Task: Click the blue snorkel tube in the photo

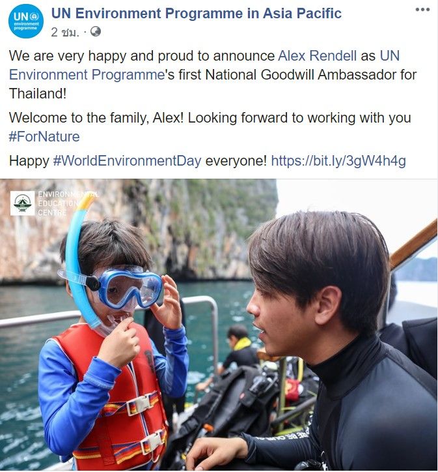Action: tap(77, 261)
